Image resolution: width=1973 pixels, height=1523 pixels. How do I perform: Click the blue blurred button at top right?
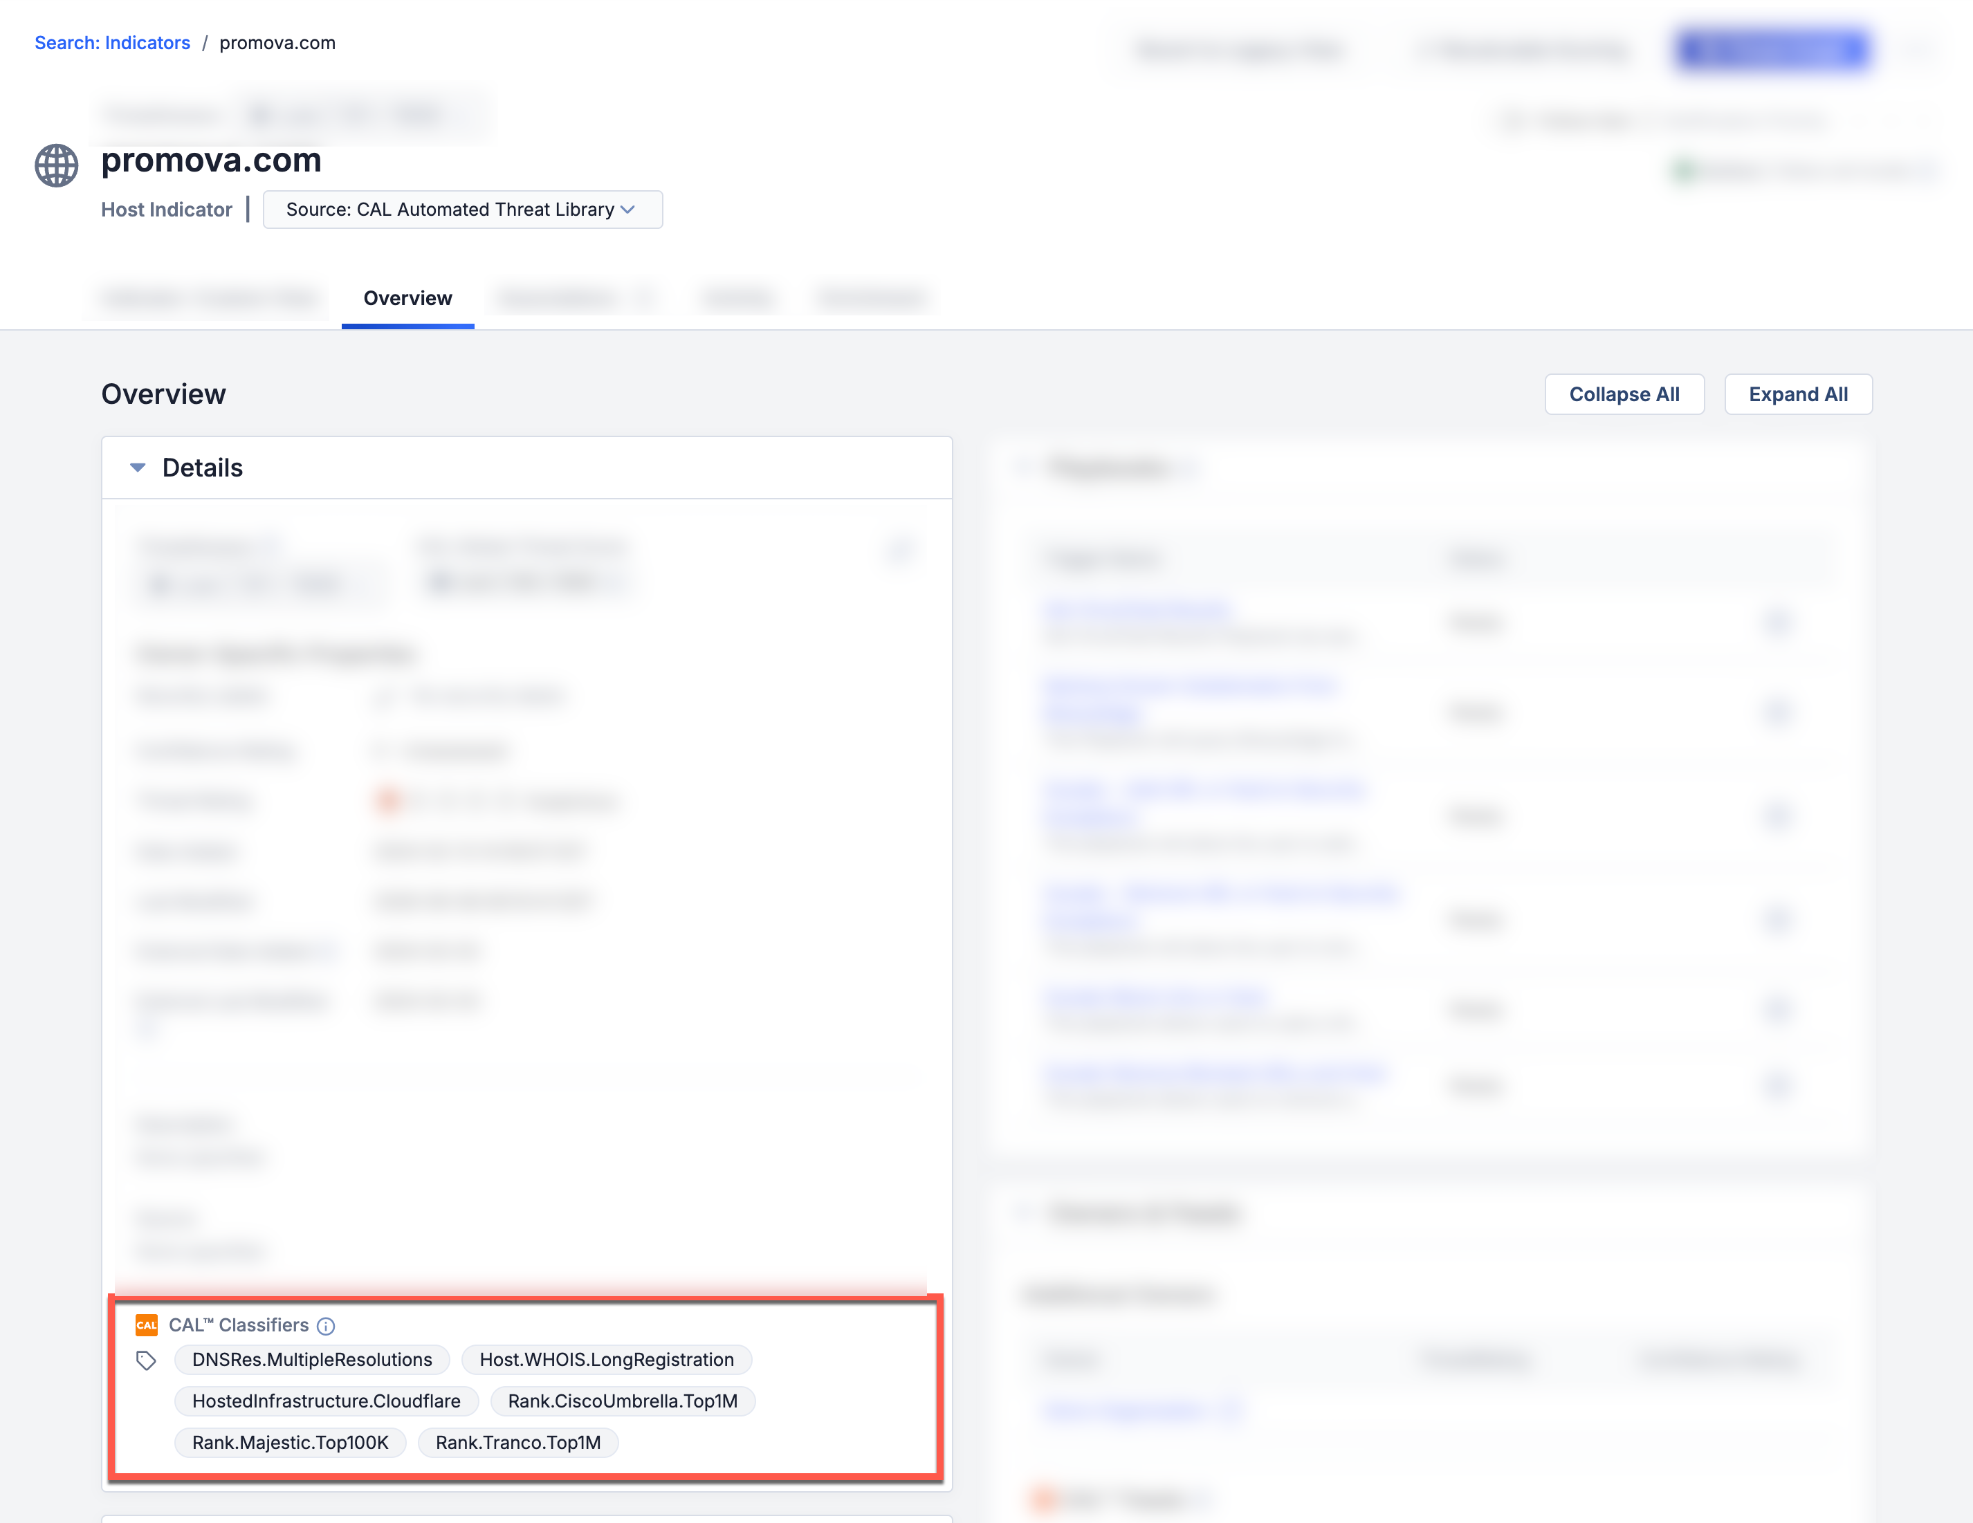(1772, 49)
